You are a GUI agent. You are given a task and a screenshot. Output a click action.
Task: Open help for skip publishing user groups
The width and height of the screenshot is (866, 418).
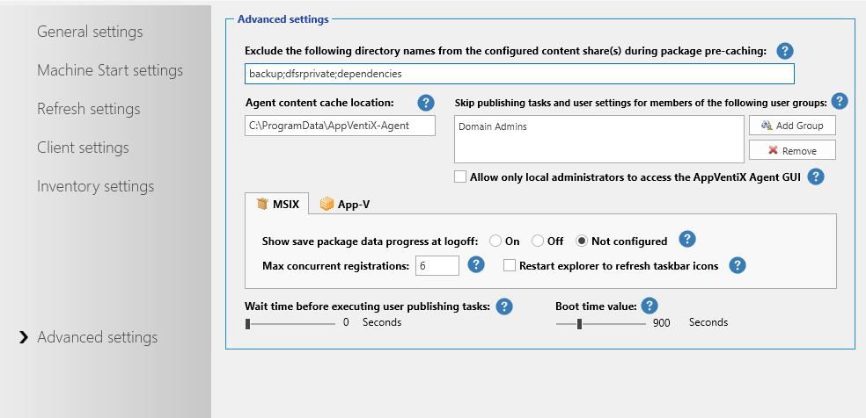click(x=840, y=101)
